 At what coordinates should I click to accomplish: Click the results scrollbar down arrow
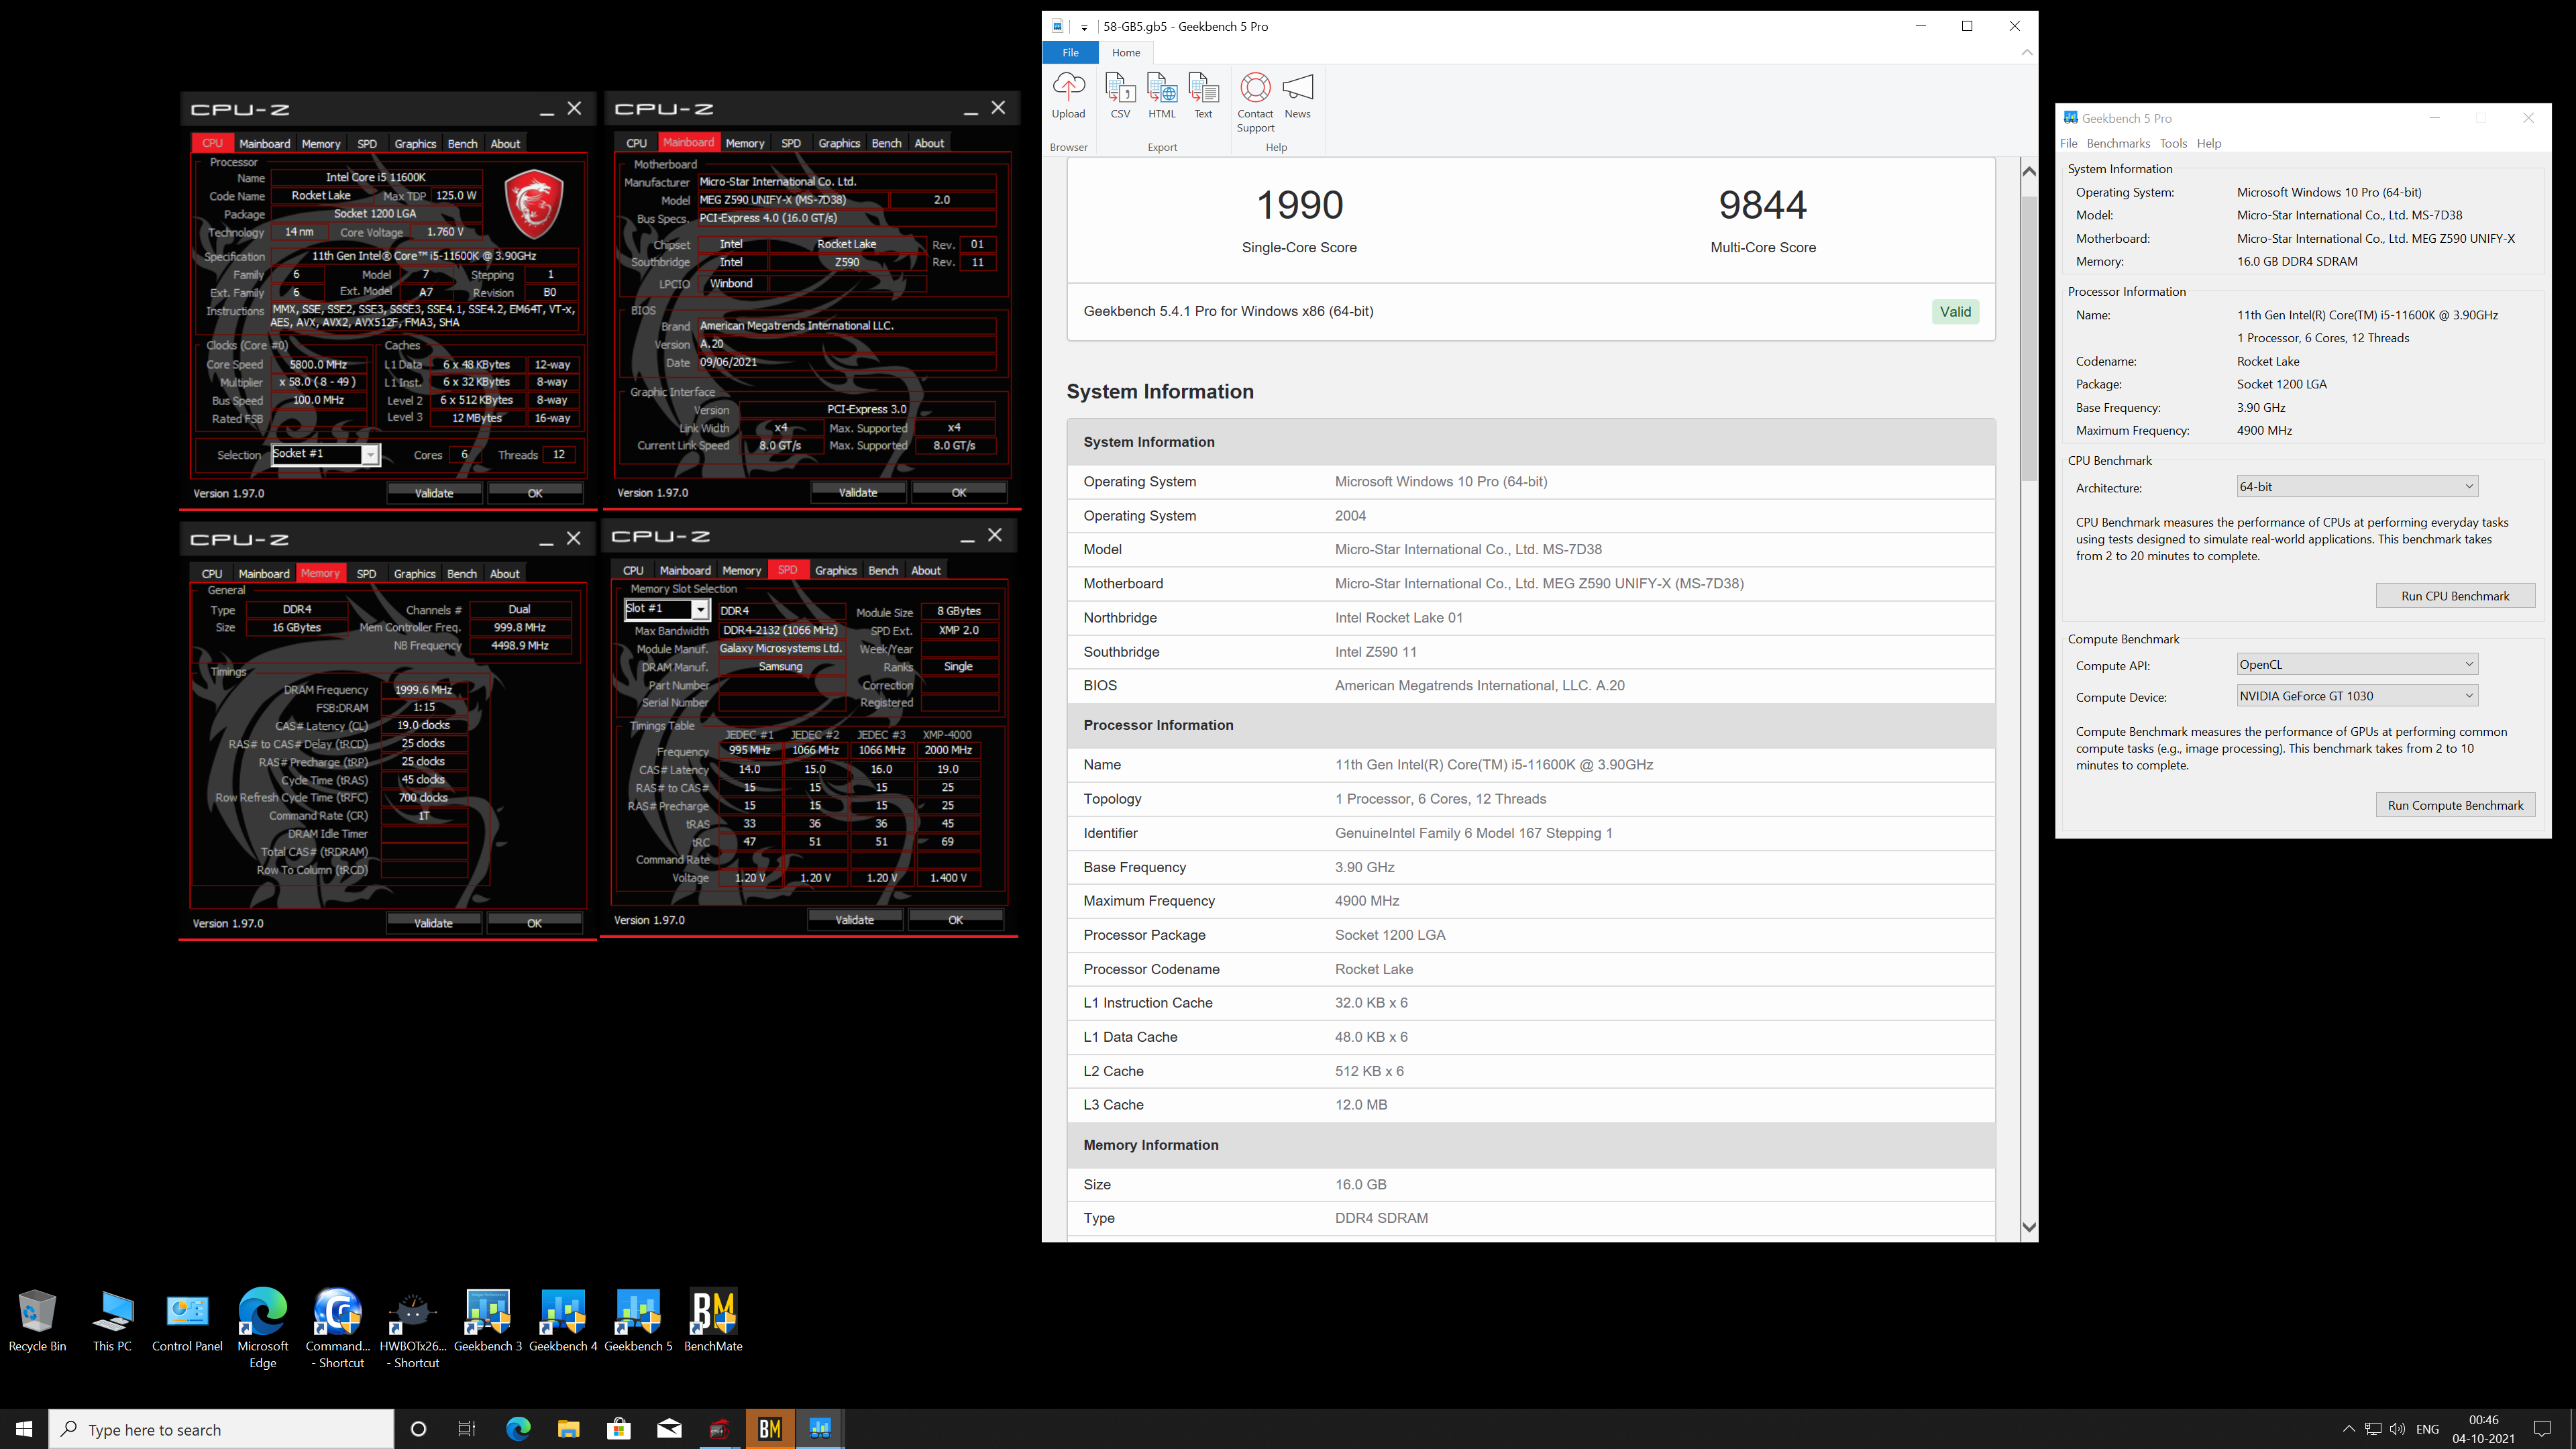click(2029, 1227)
